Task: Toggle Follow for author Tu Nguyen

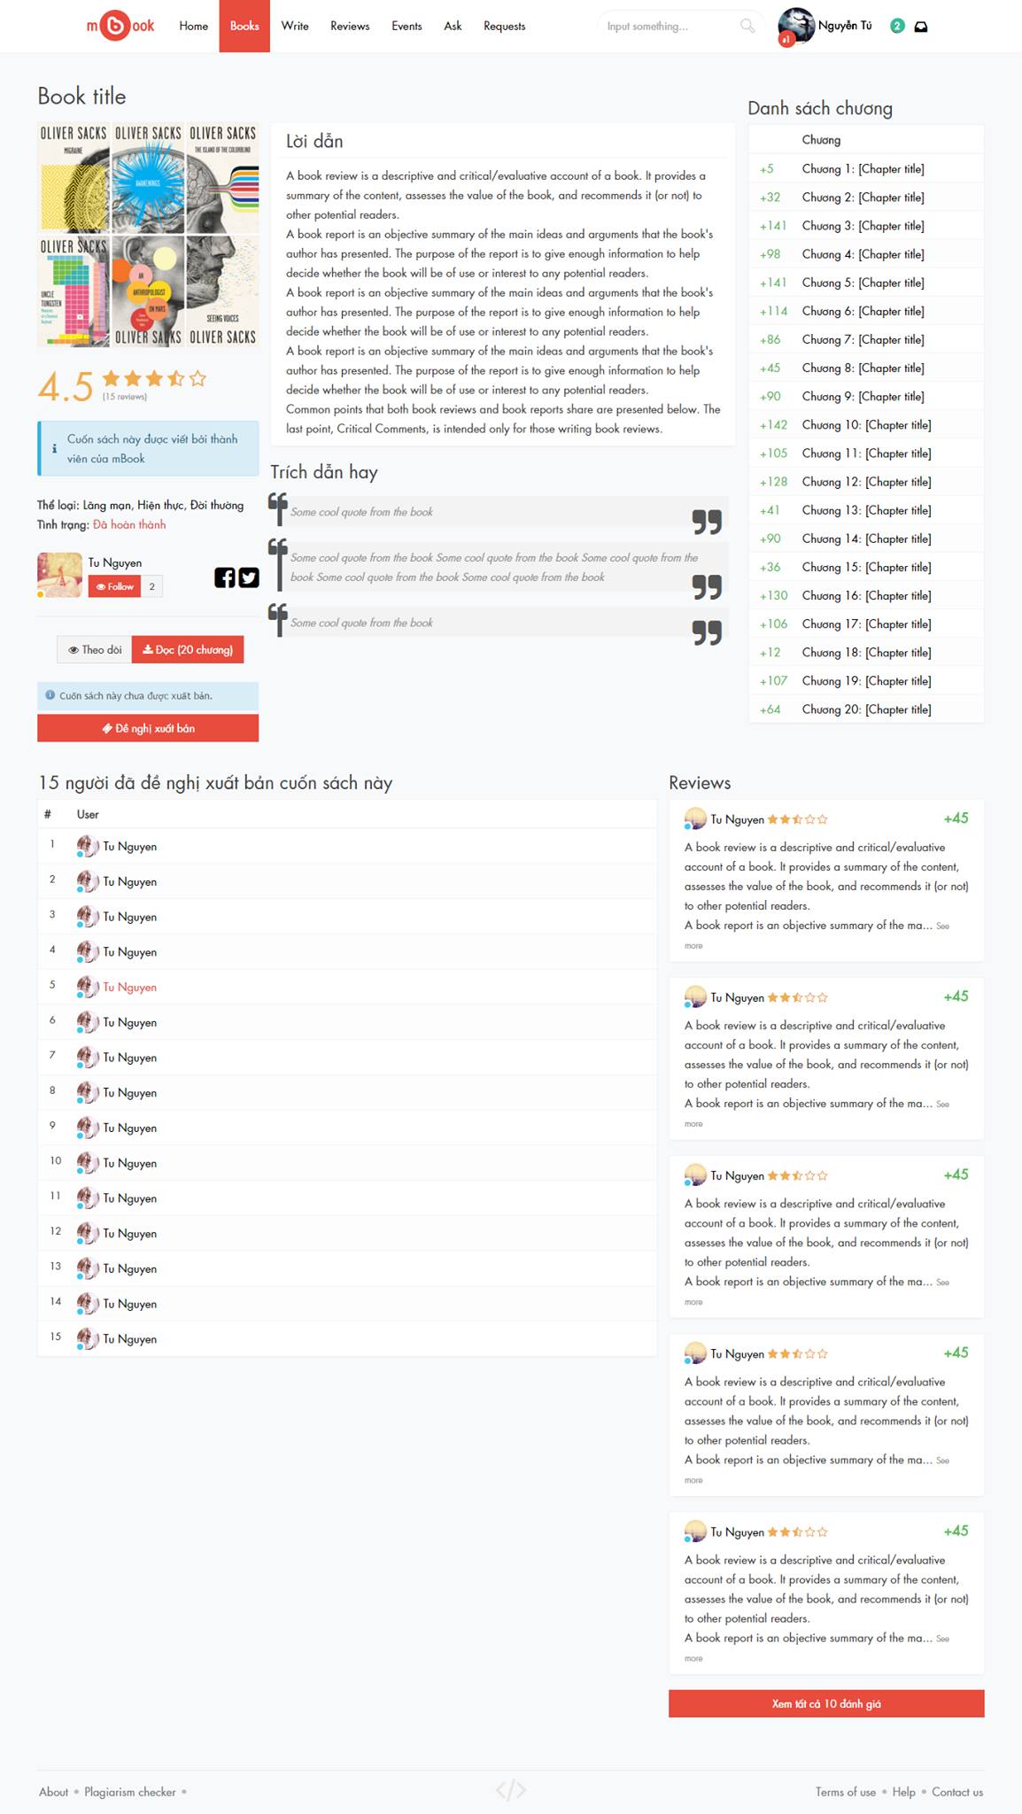Action: pyautogui.click(x=114, y=586)
